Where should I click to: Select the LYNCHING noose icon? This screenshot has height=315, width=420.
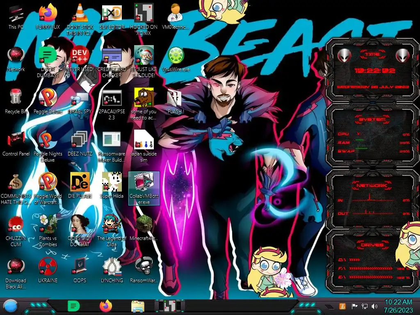pyautogui.click(x=112, y=271)
